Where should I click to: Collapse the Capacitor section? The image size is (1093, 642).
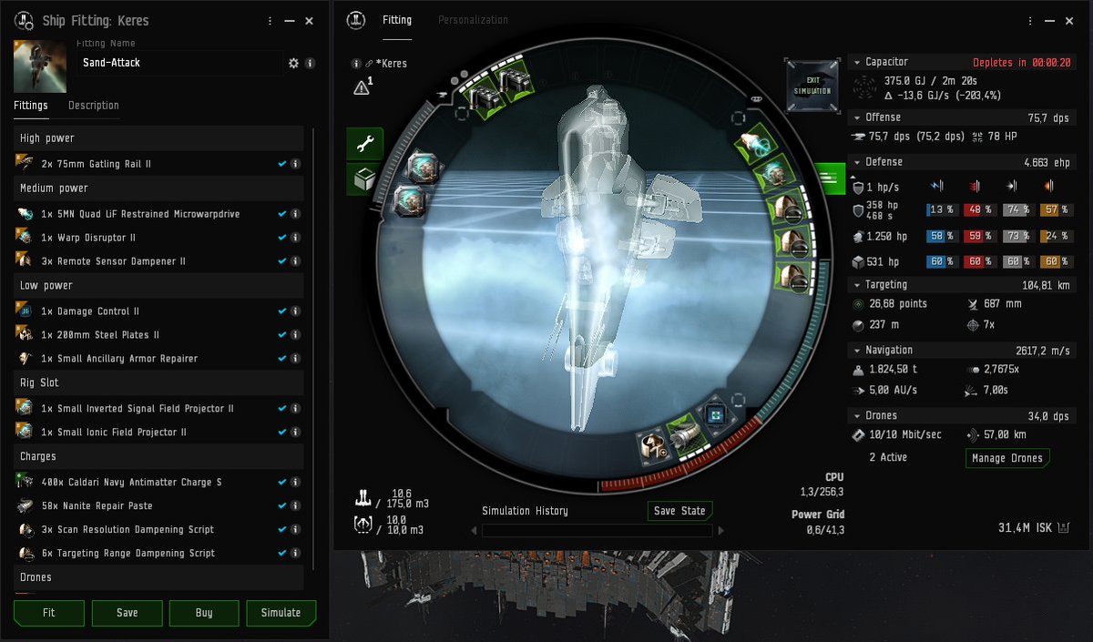click(856, 63)
